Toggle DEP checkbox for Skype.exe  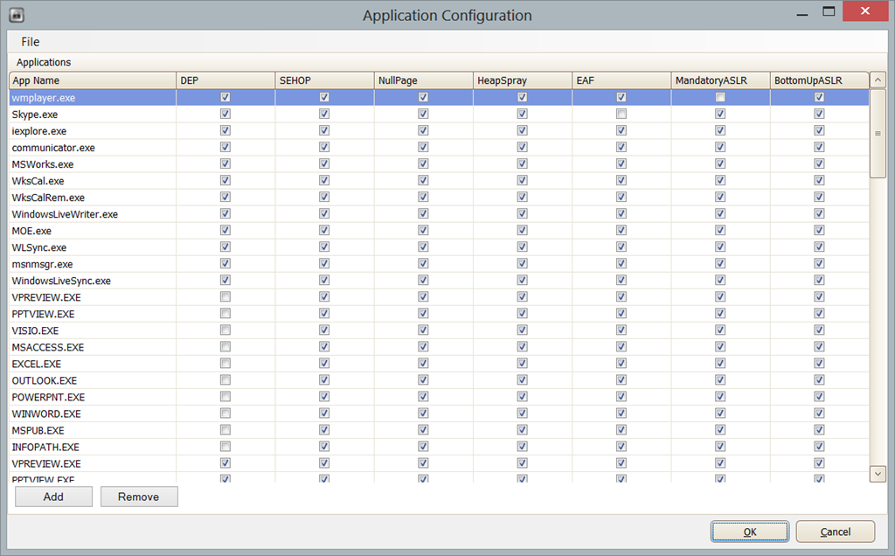225,114
